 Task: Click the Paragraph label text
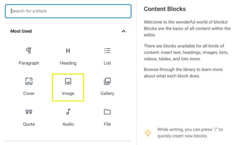pyautogui.click(x=29, y=63)
